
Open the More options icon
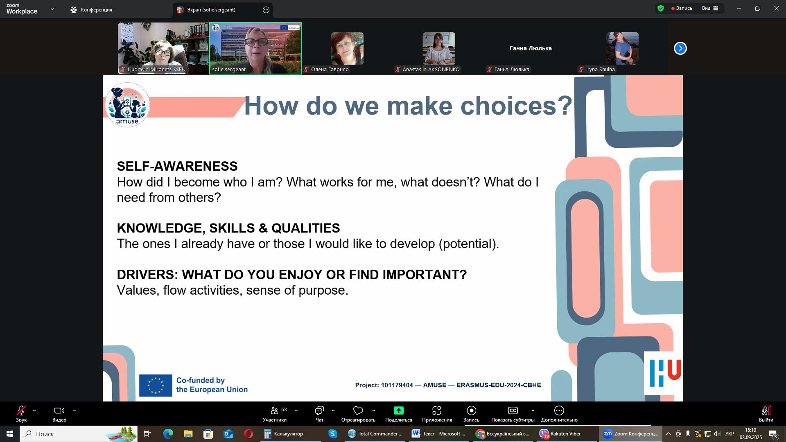click(x=559, y=410)
